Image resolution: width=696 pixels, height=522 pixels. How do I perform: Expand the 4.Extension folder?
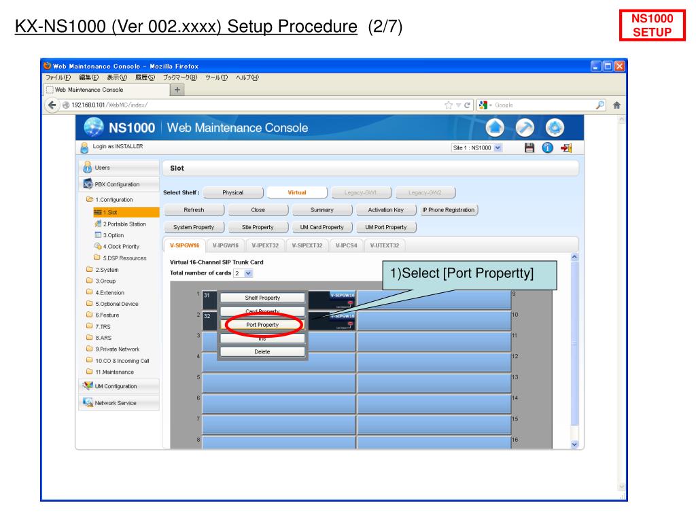(x=105, y=292)
